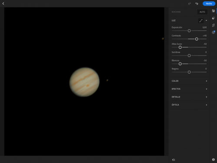
Task: Click the undo arrow icon
Action: pyautogui.click(x=197, y=3)
